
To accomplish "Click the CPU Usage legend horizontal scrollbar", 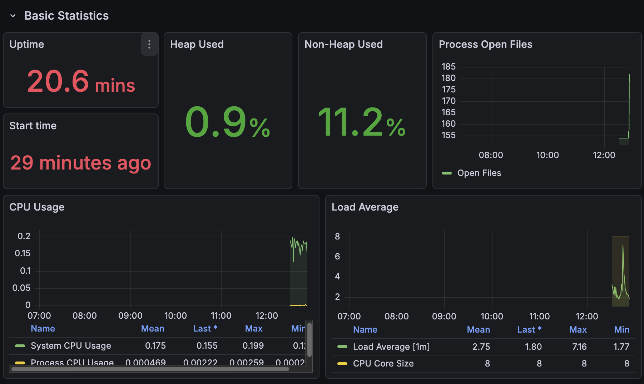I will [x=150, y=369].
